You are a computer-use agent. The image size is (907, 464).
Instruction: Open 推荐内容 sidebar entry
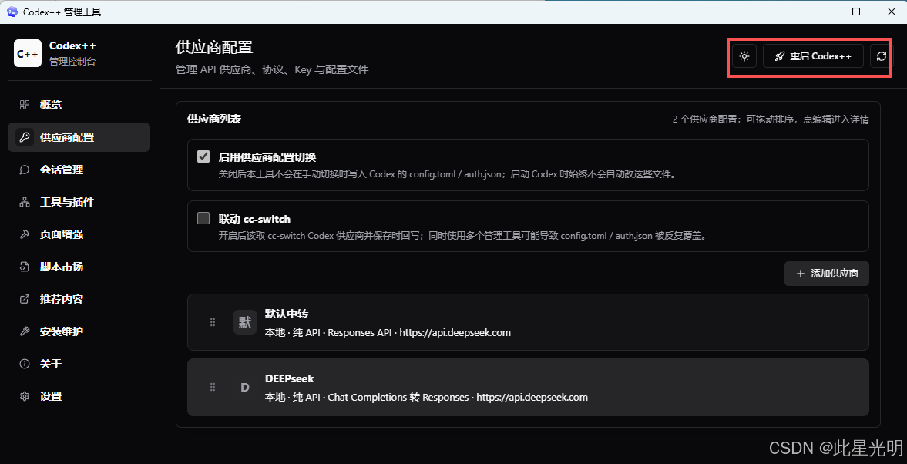(x=79, y=299)
